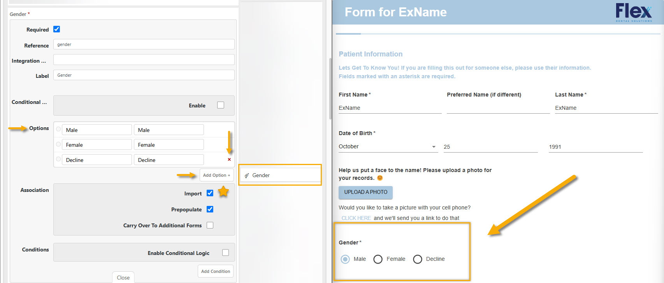Image resolution: width=664 pixels, height=283 pixels.
Task: Click the Preferred Name input field
Action: click(x=498, y=108)
